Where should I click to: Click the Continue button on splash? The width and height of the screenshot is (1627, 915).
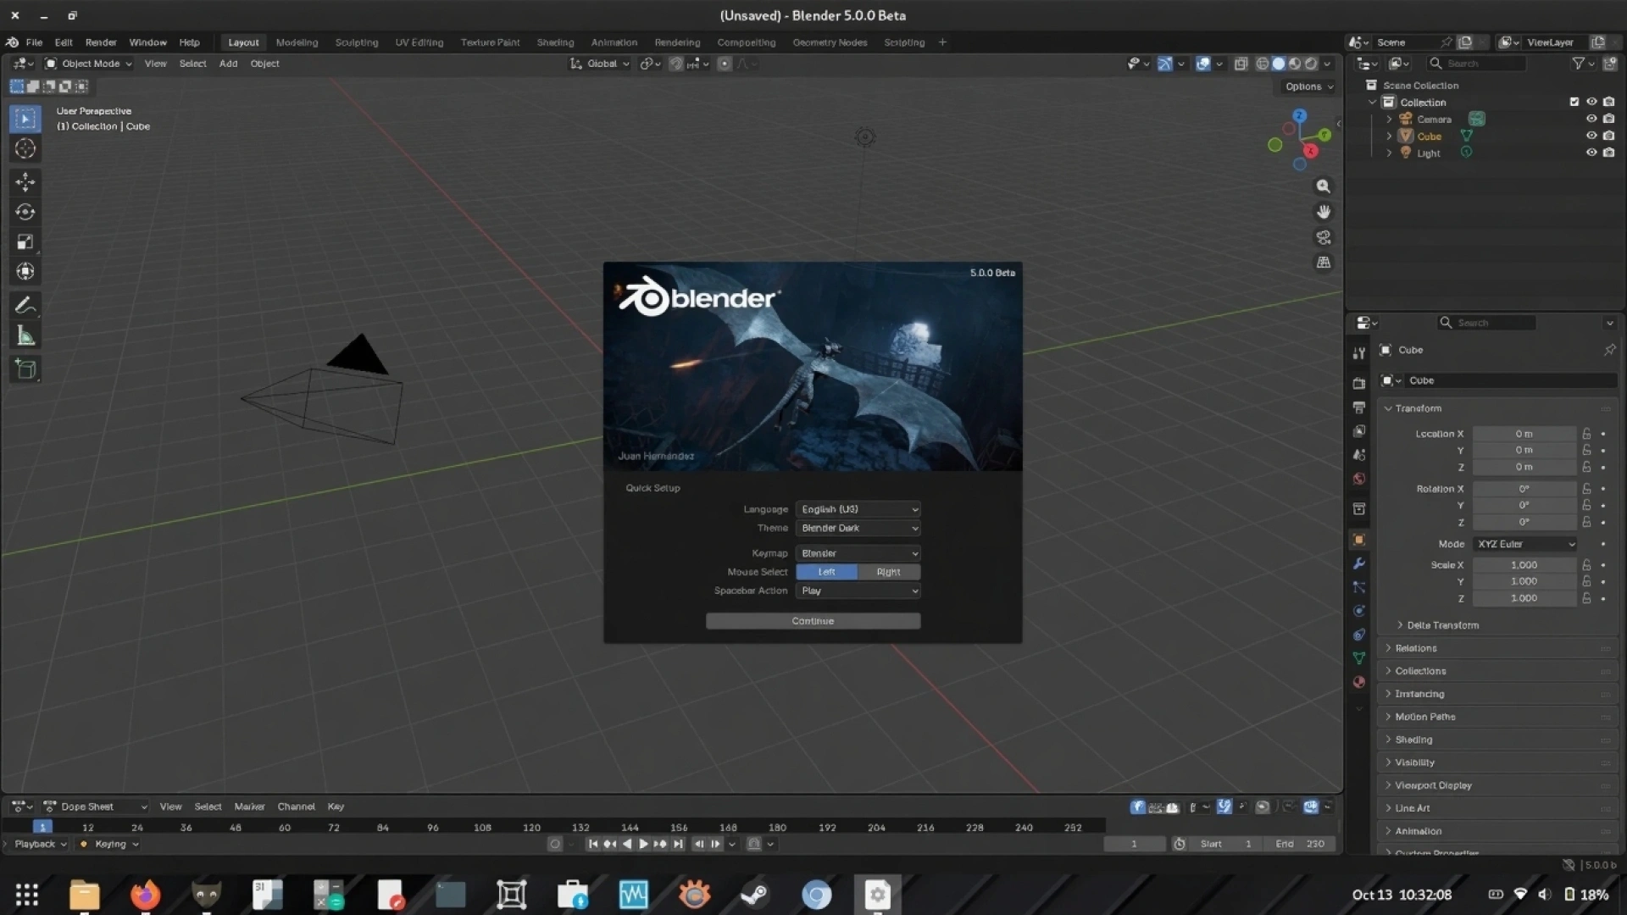(813, 621)
